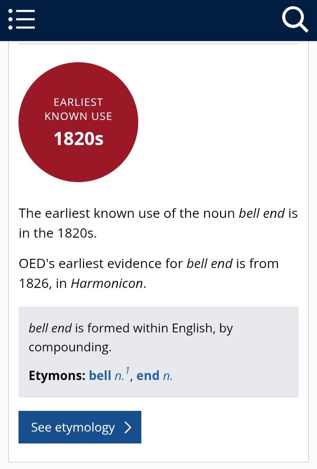Viewport: 317px width, 469px height.
Task: Click the italic word "Harmonicon"
Action: 107,283
